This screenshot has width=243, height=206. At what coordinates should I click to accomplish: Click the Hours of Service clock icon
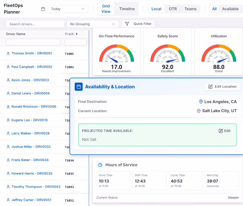100,165
